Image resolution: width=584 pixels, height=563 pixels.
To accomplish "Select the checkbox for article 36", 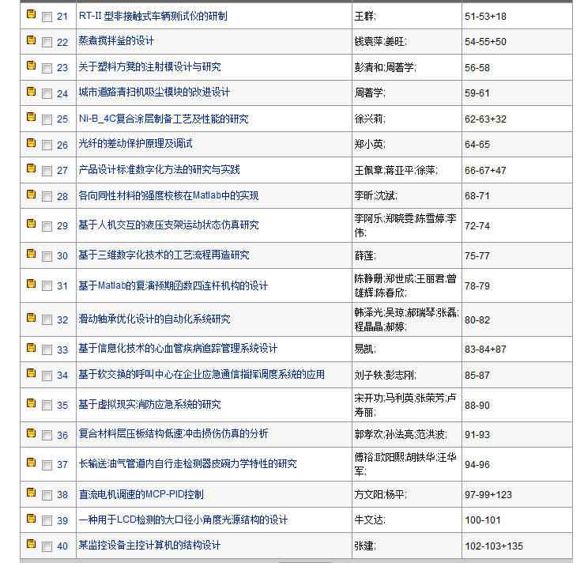I will pyautogui.click(x=47, y=435).
